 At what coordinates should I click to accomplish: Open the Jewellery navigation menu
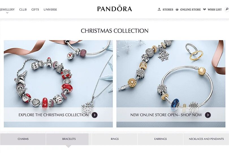pyautogui.click(x=7, y=10)
